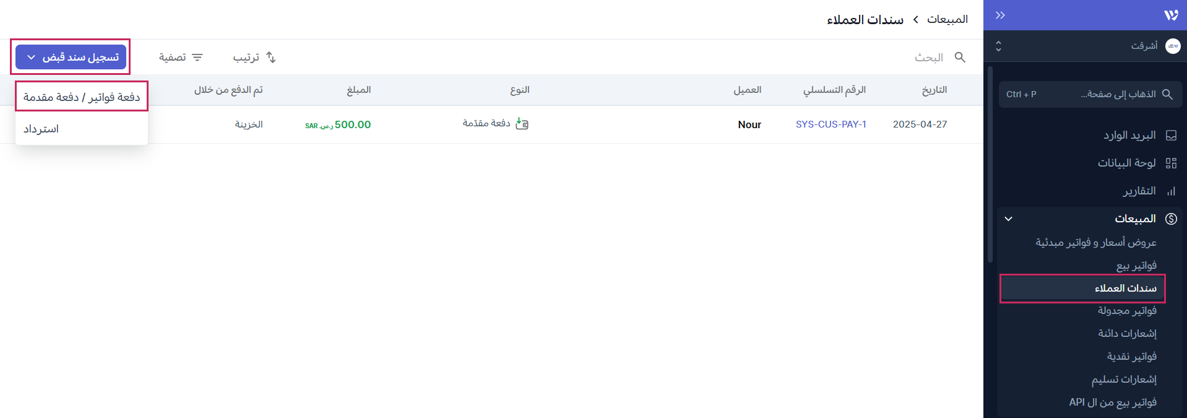
Task: Open the أشرقت account switcher arrows
Action: pos(998,46)
